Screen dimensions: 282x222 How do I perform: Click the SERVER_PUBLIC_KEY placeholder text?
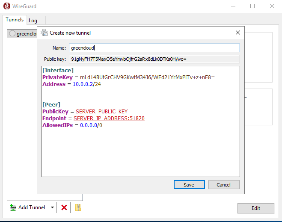pos(101,112)
